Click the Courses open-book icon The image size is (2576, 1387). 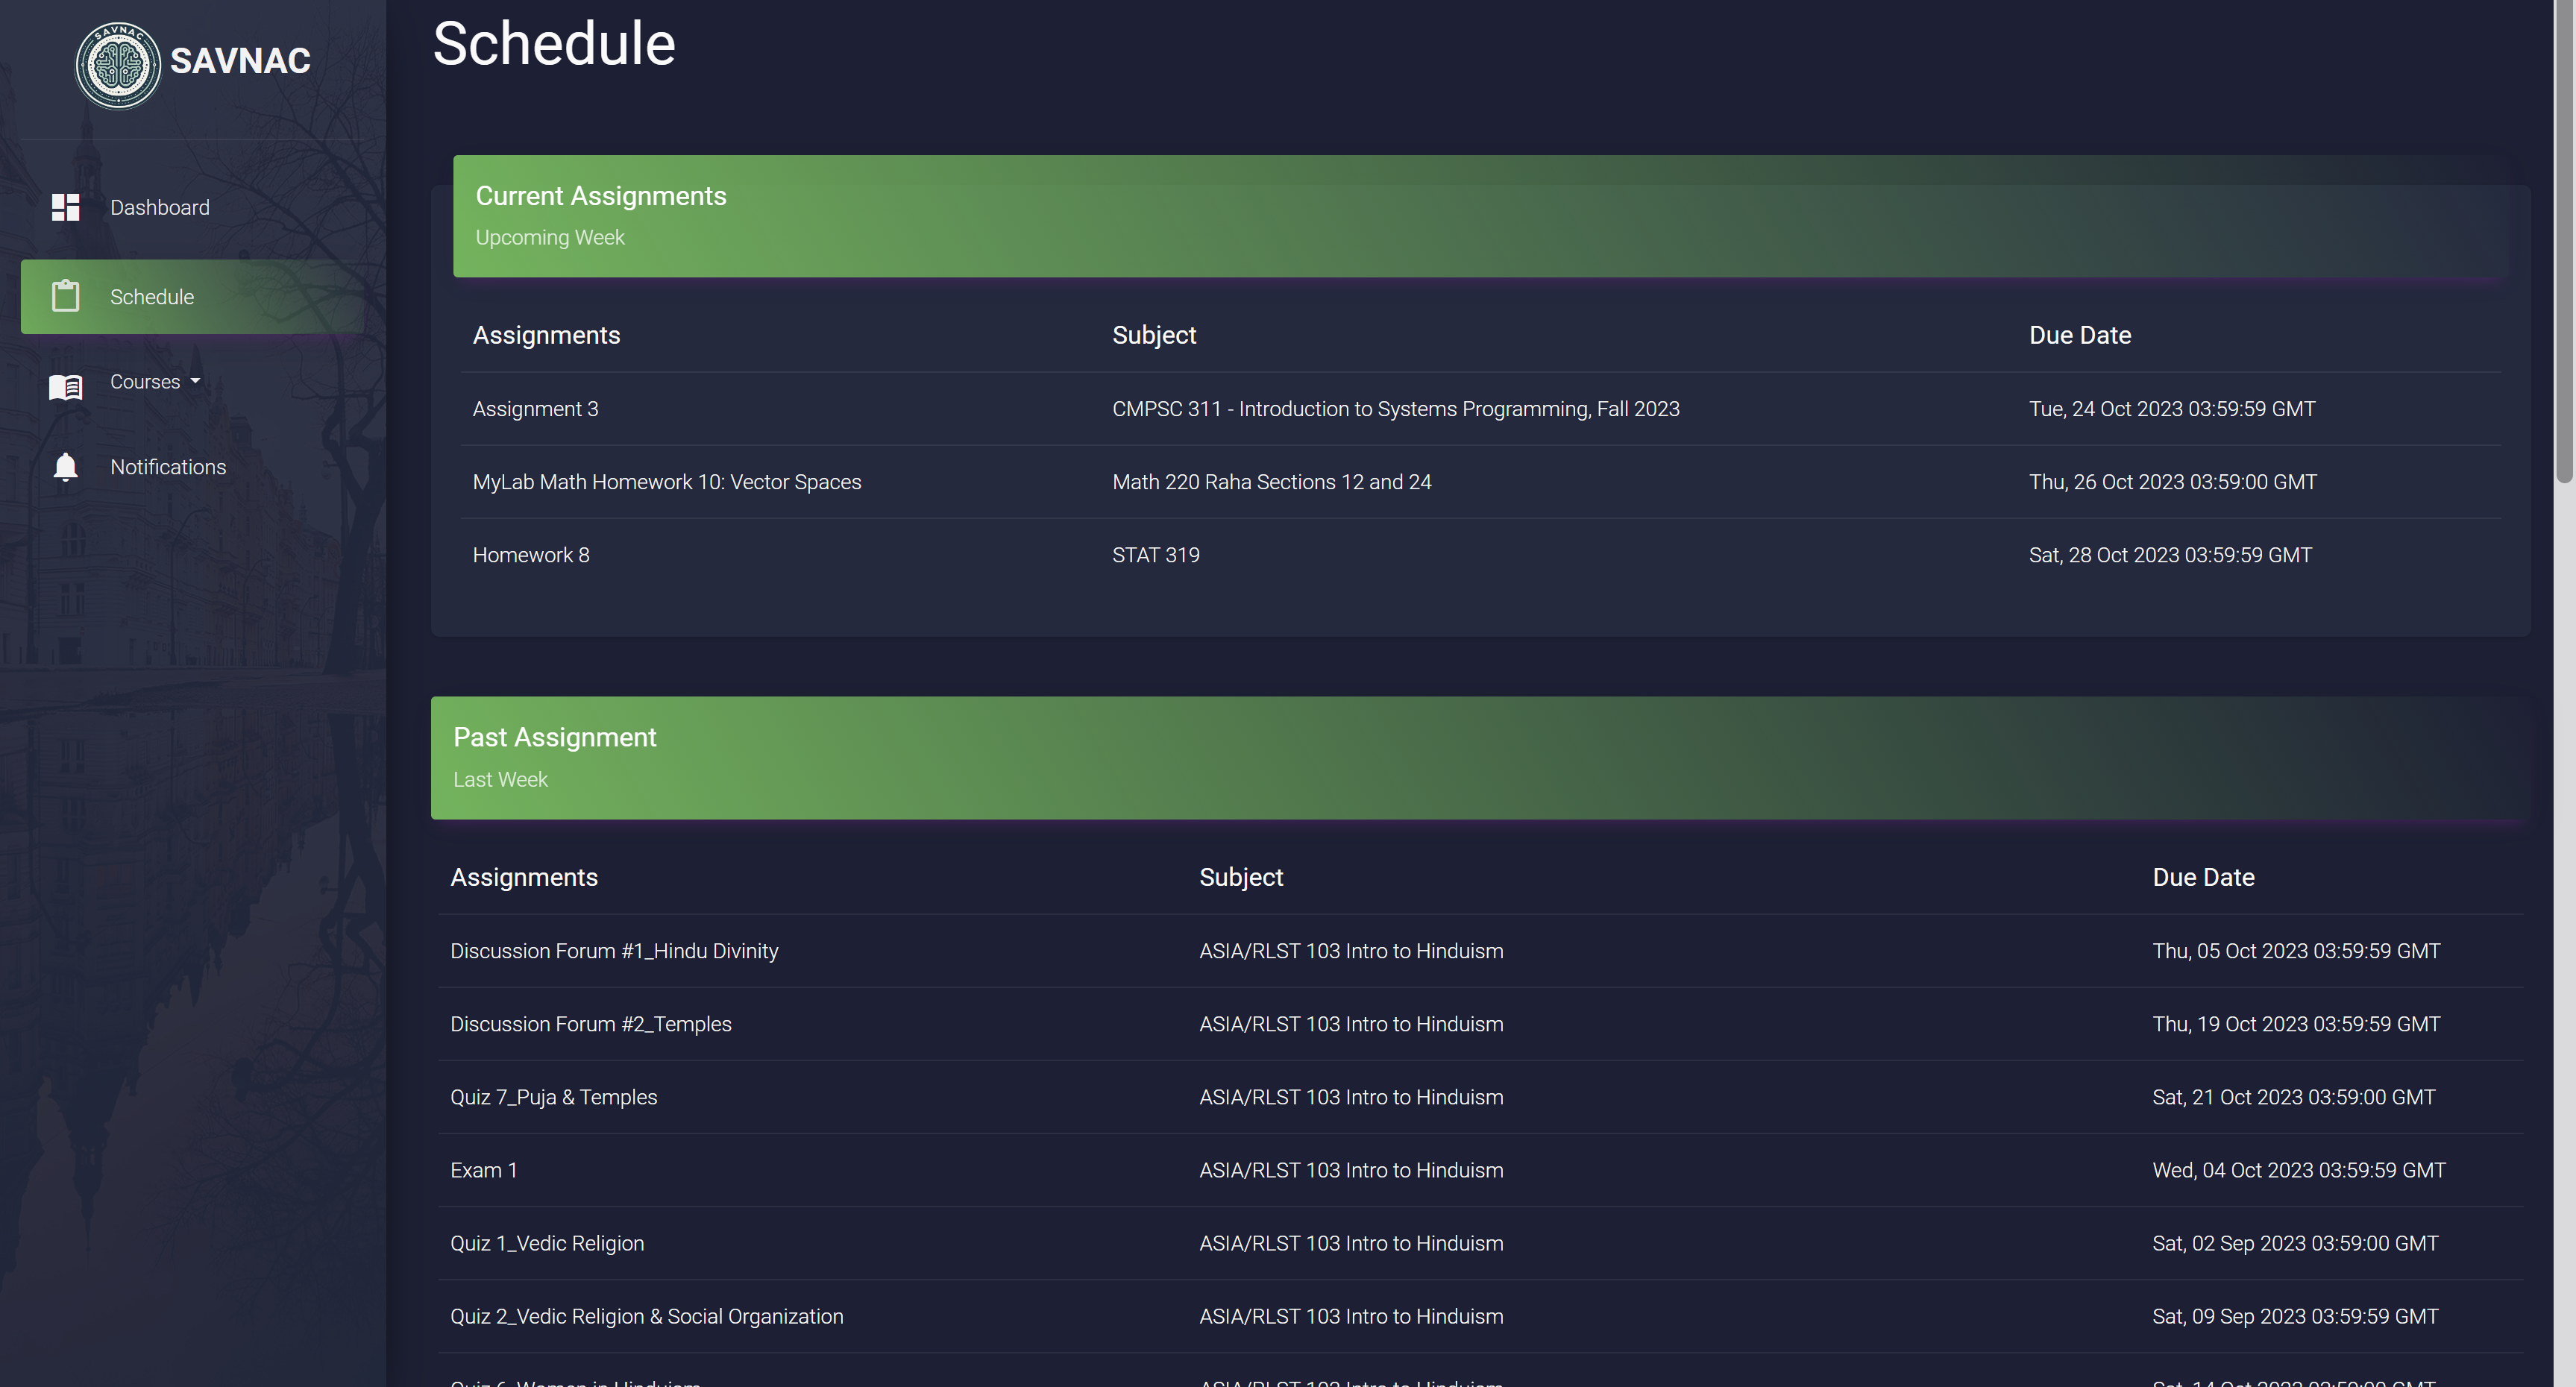[66, 386]
